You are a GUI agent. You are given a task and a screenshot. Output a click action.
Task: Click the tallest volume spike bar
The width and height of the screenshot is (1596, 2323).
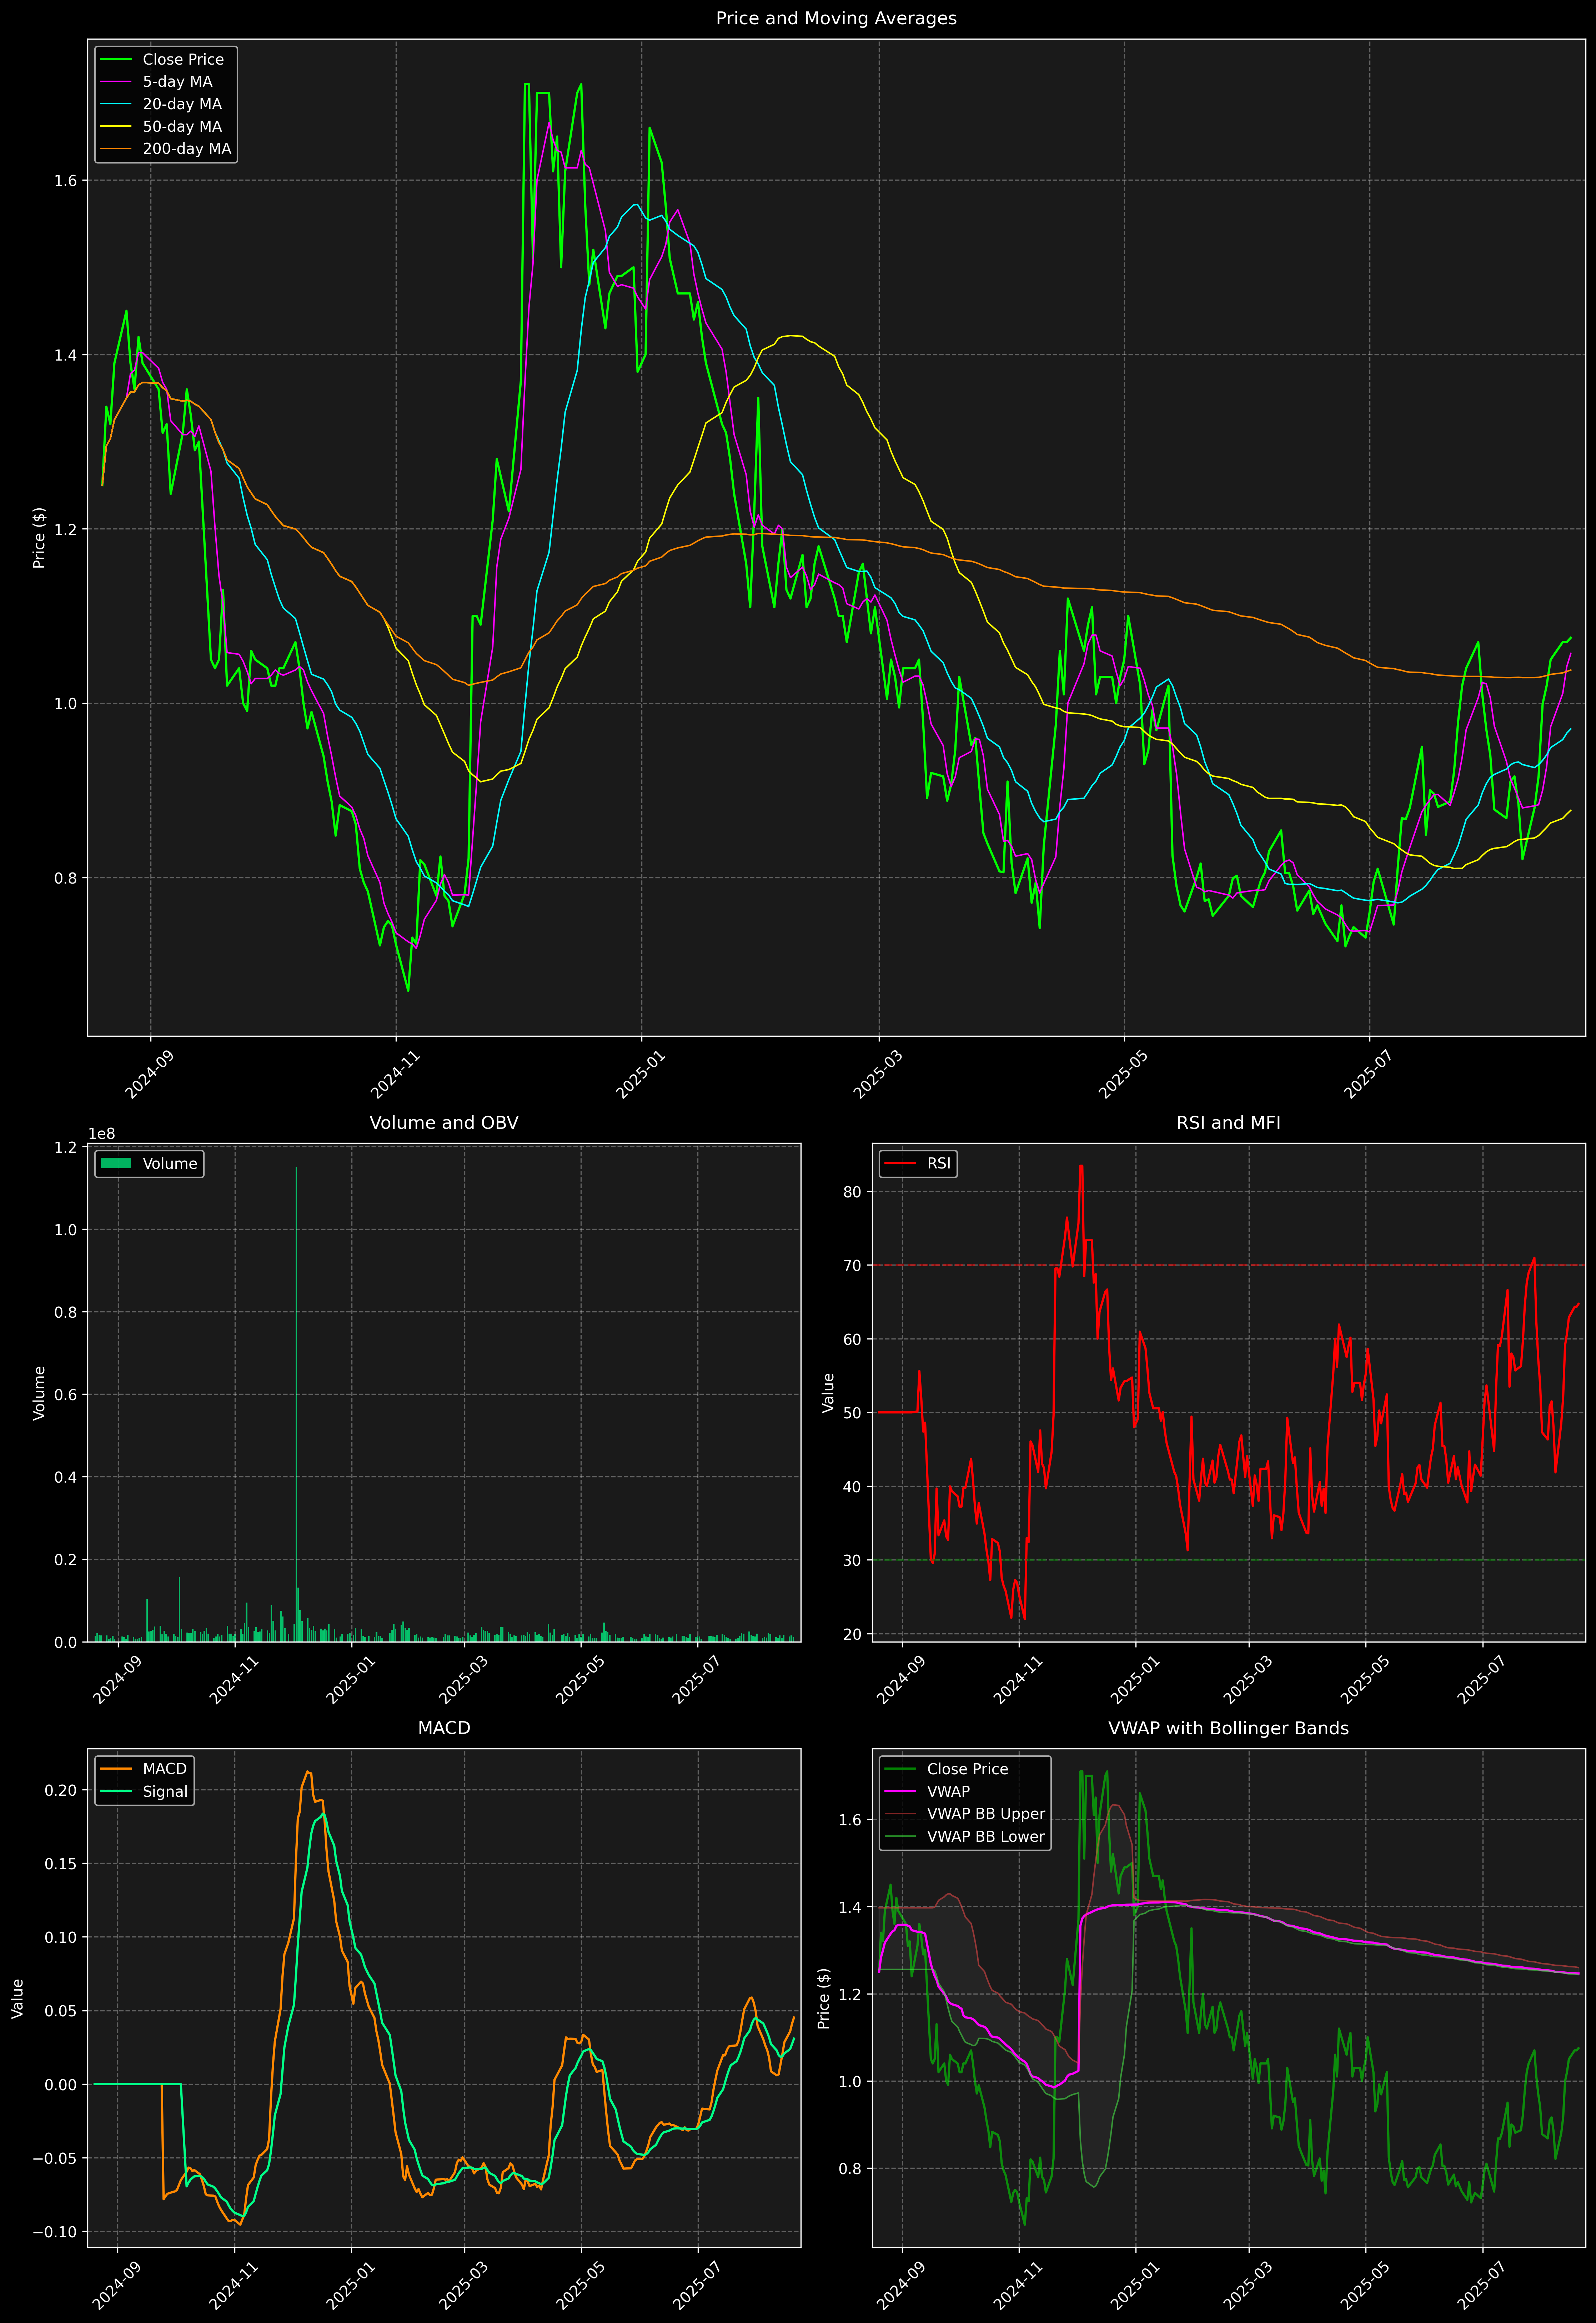(296, 1399)
